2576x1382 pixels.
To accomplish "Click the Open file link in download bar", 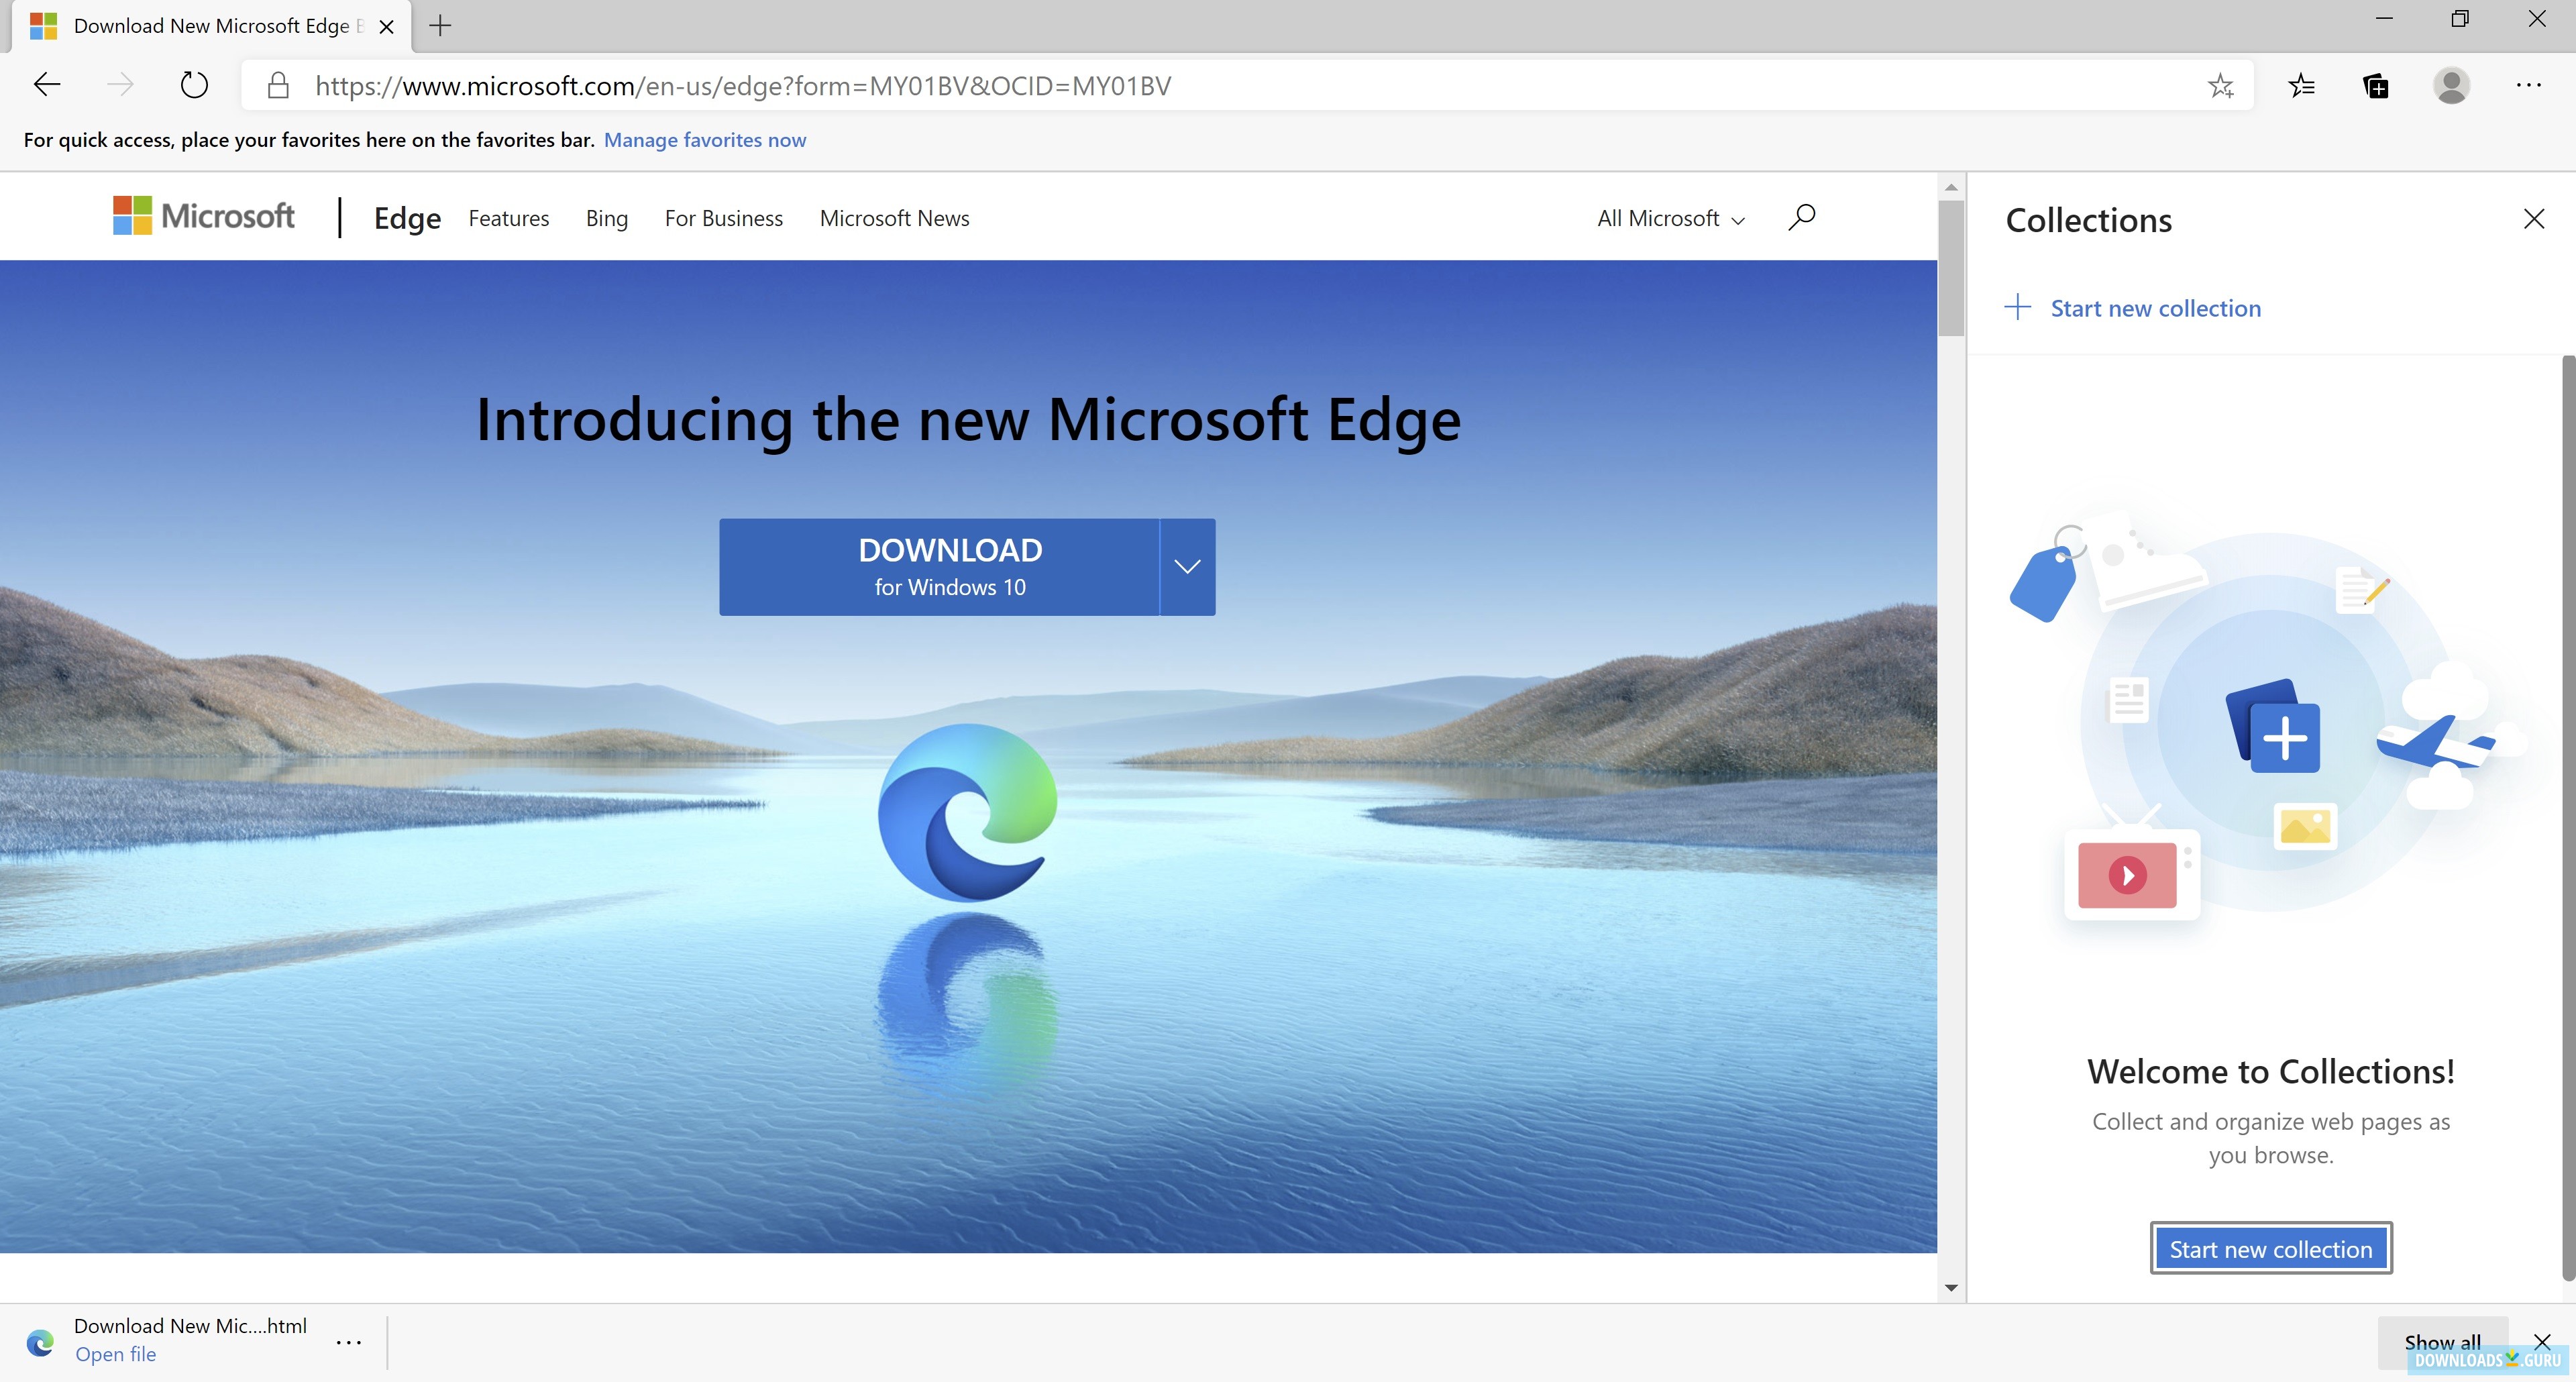I will [114, 1354].
